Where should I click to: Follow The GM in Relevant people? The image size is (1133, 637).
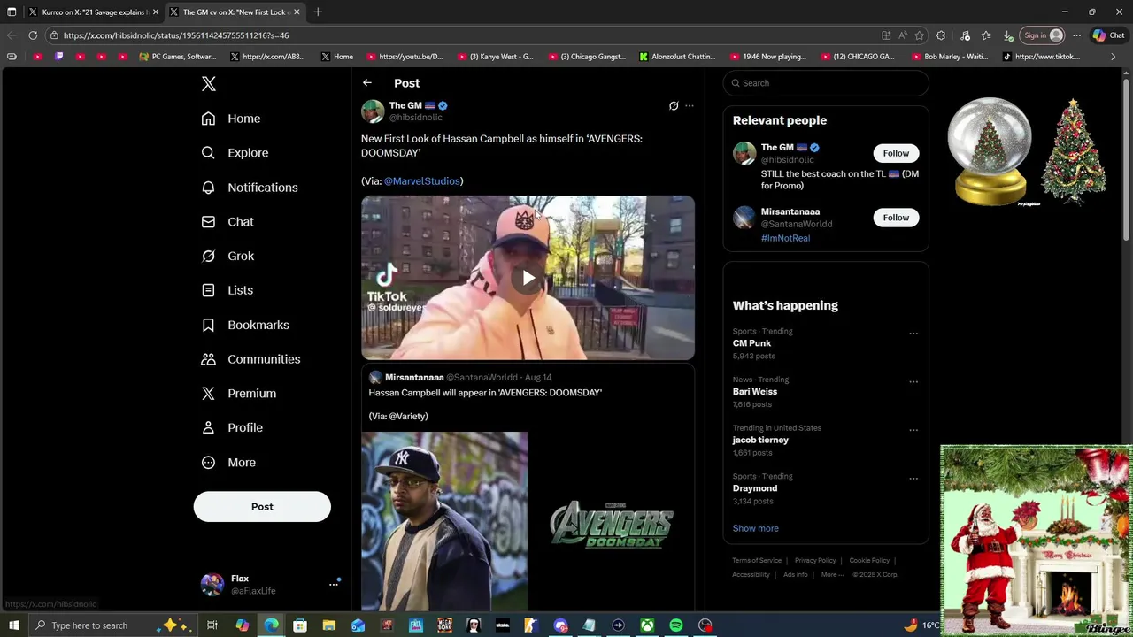pos(896,153)
